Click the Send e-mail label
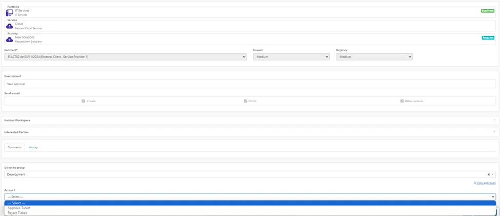The image size is (500, 216). 11,93
